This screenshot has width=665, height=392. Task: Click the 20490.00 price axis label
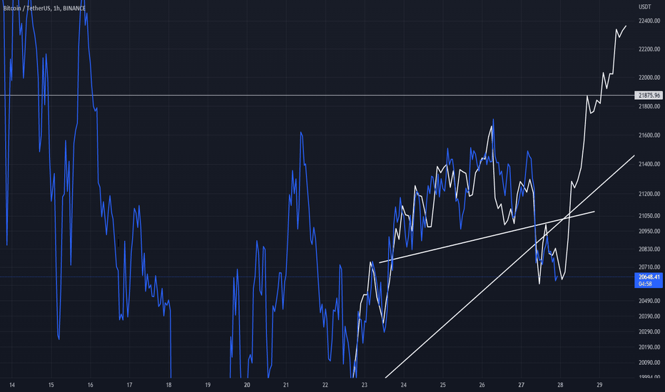click(x=649, y=301)
